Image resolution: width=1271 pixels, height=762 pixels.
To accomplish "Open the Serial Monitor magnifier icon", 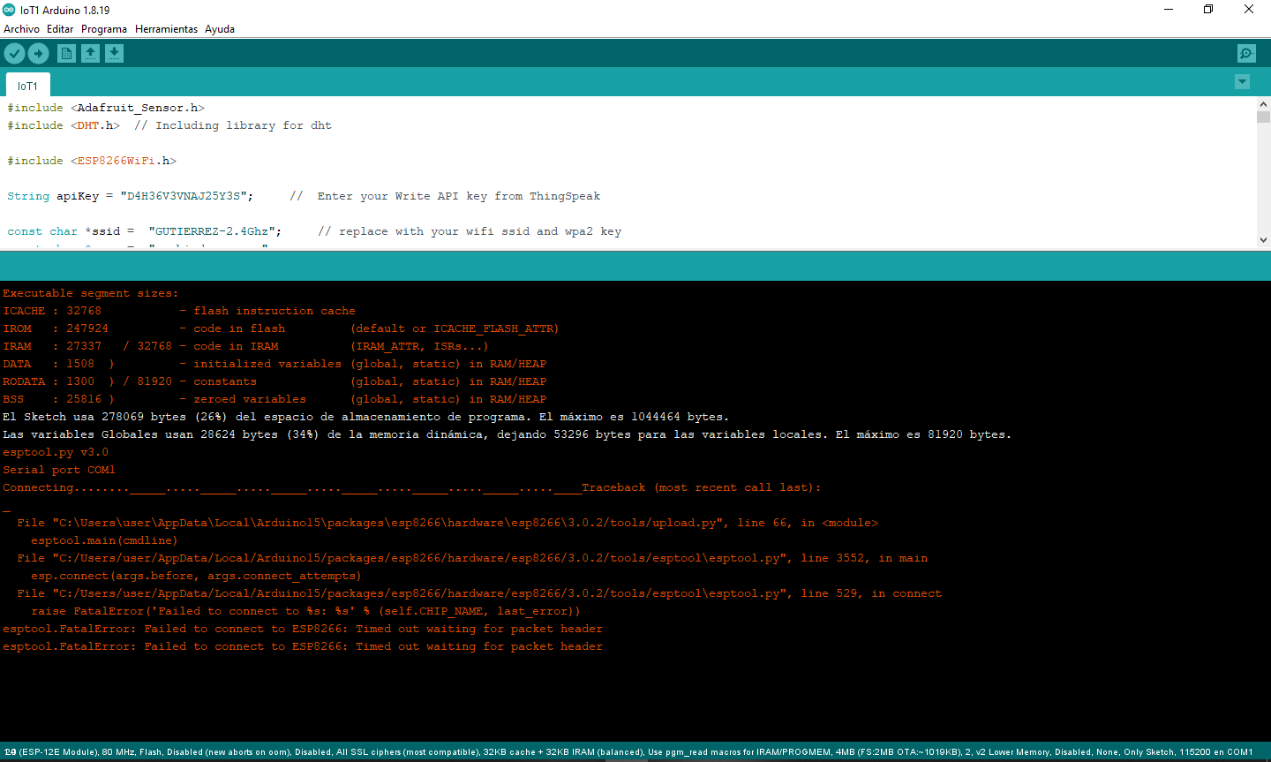I will 1245,54.
